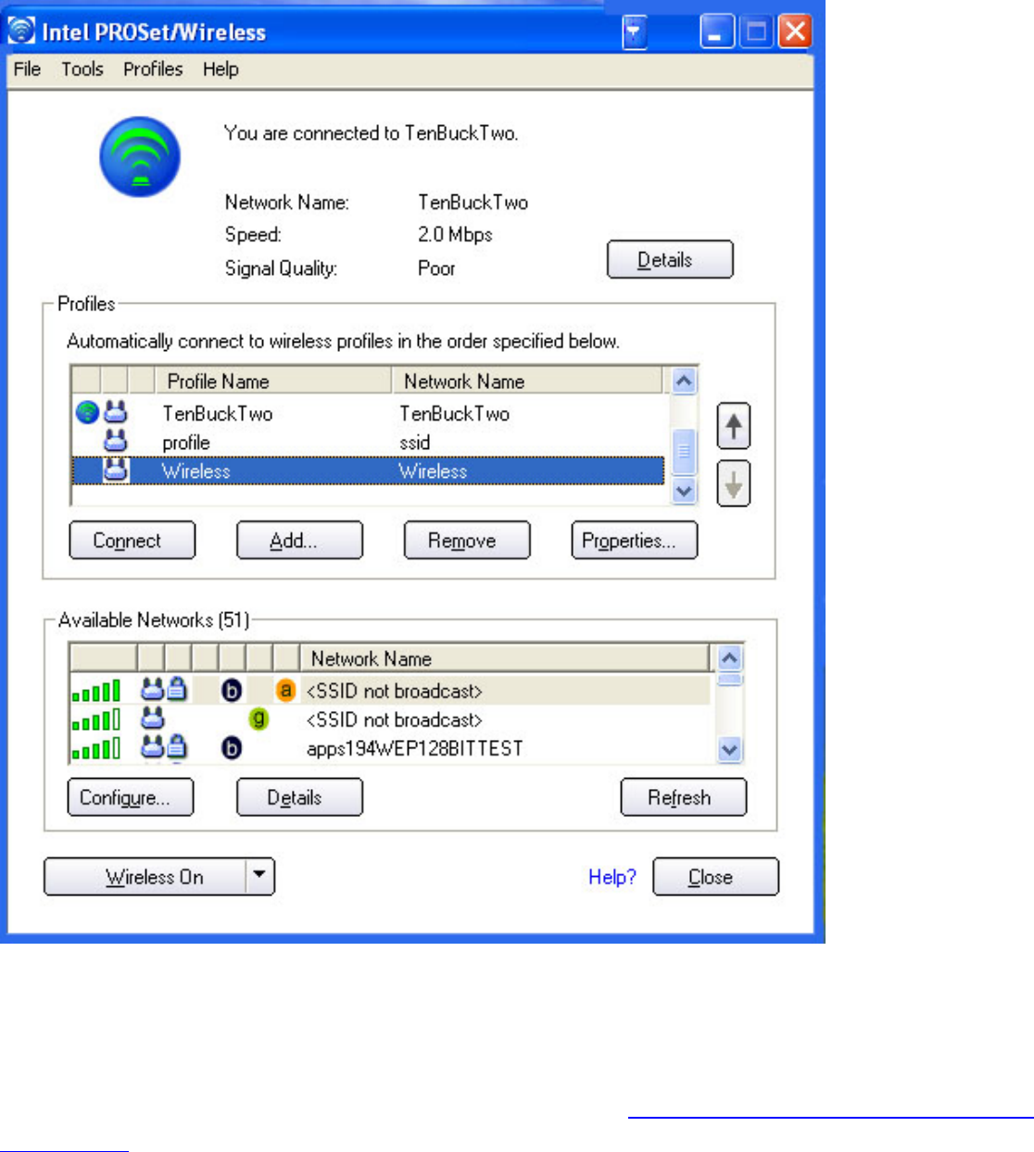Click the connection Details button
Screen dimensions: 1034x1152
[x=670, y=260]
